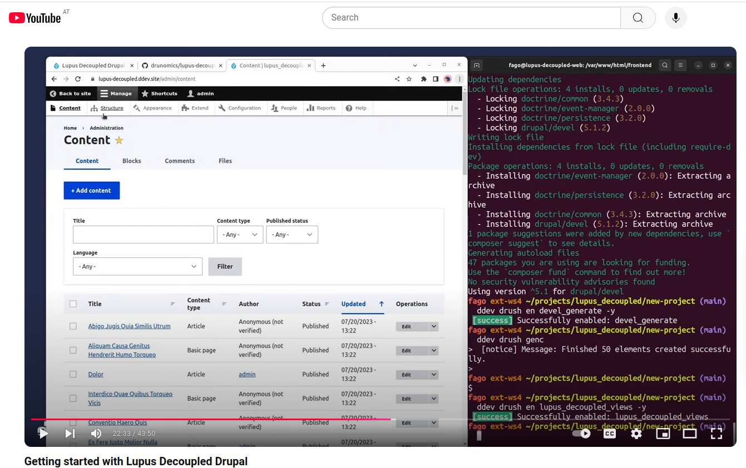Open the miniplayer
This screenshot has height=468, width=746.
point(663,434)
